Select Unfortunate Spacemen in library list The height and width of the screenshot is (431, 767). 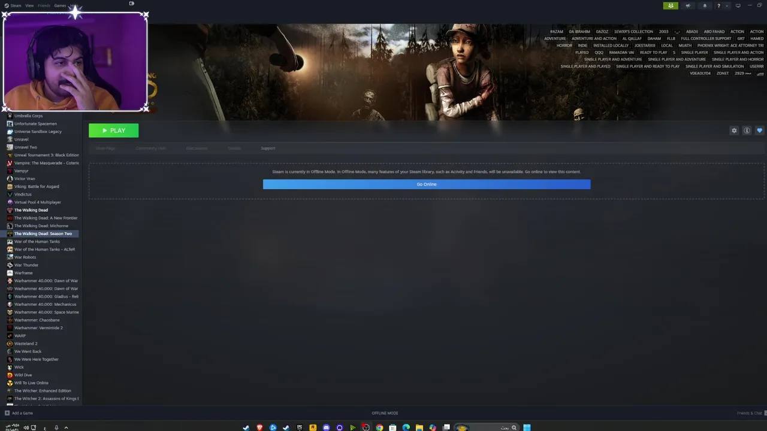(35, 123)
